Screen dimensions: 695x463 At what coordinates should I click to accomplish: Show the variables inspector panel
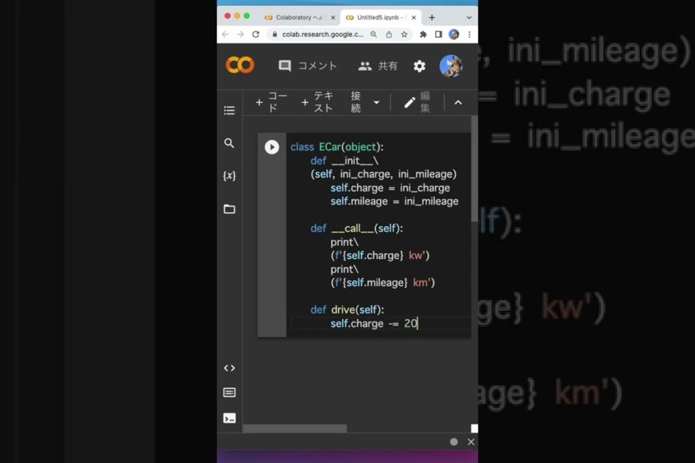[229, 176]
